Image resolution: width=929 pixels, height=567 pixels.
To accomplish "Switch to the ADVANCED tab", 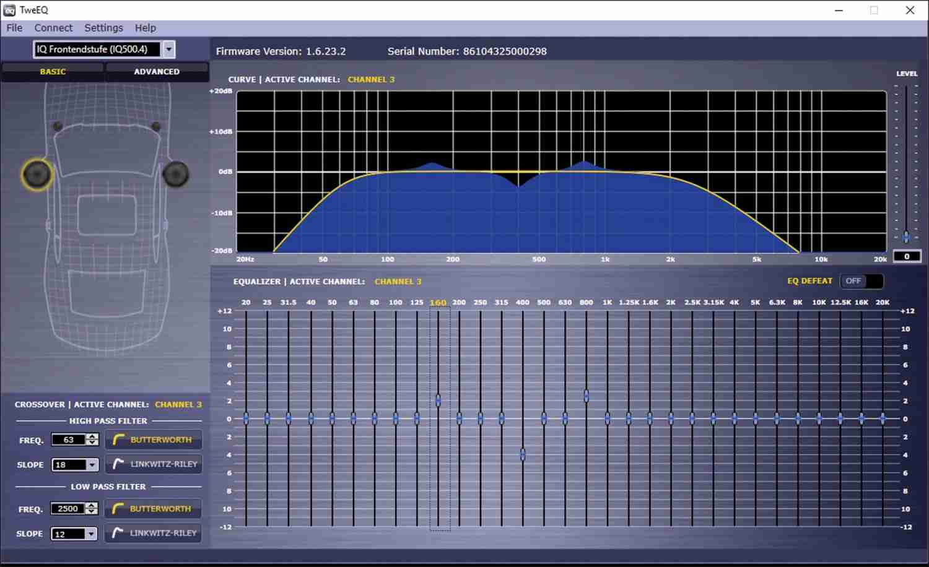I will point(157,72).
